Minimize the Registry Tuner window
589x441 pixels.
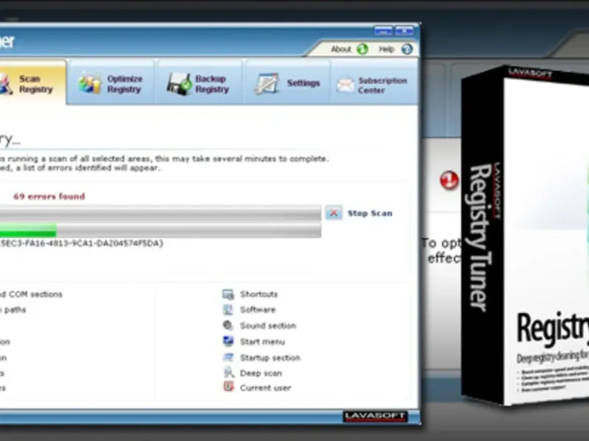(384, 31)
